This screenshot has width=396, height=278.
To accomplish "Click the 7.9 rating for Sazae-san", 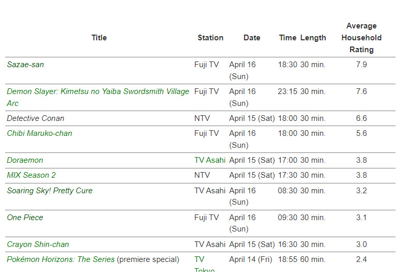I will point(361,65).
